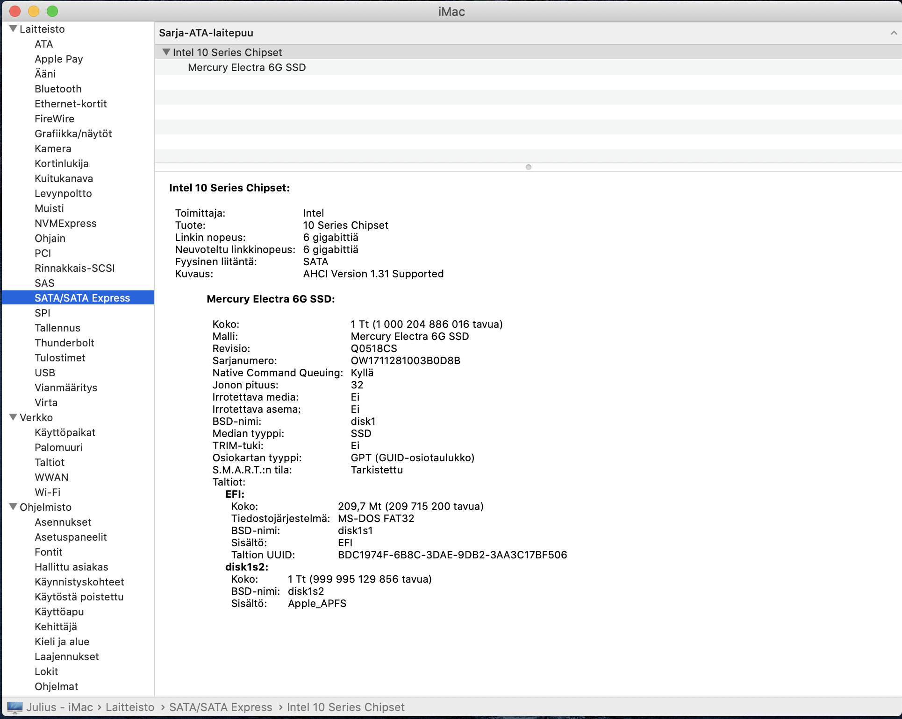Select Ohjelmat in the sidebar

coord(57,686)
